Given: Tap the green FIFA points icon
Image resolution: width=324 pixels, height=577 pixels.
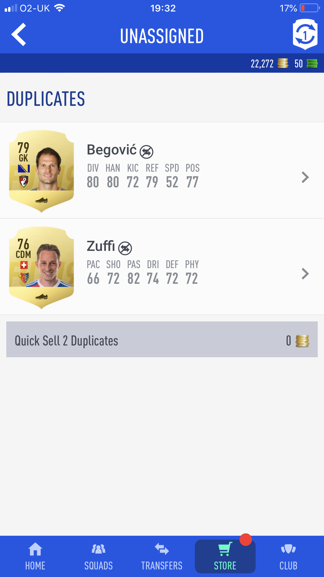Looking at the screenshot, I should point(312,64).
